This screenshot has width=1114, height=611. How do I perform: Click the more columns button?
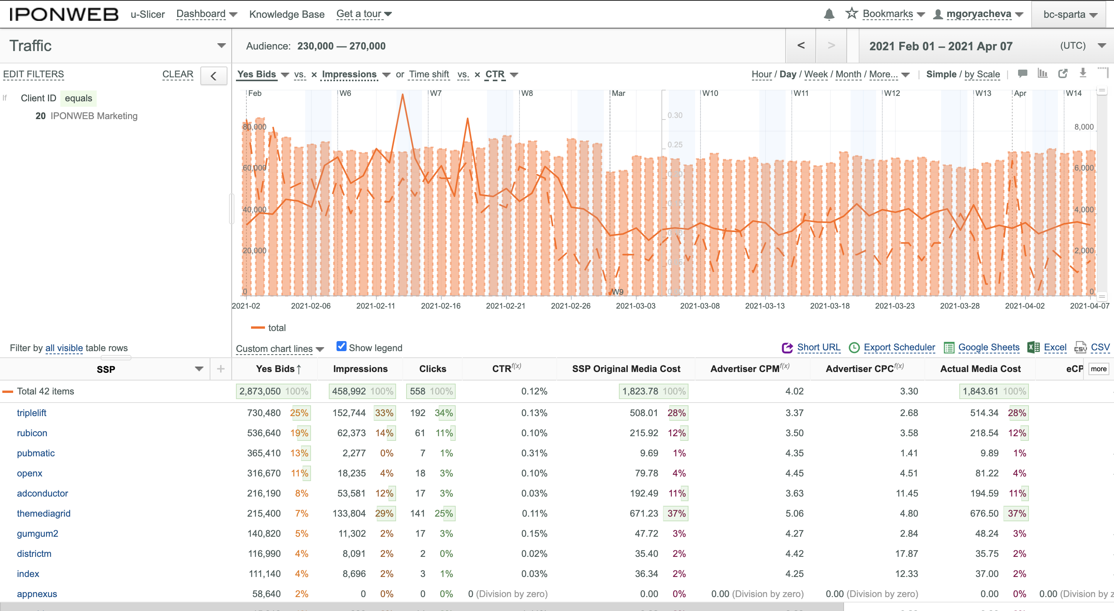click(x=1098, y=369)
